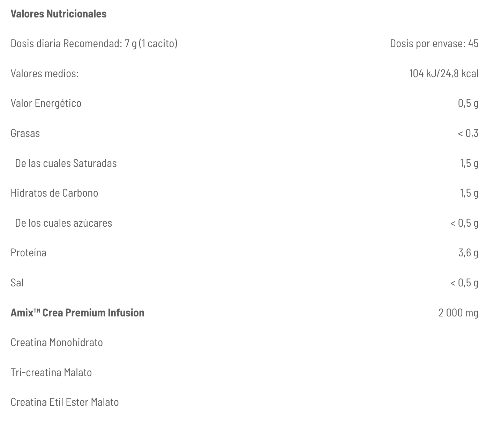Select the Creatina Etil Ester Malato ingredient
This screenshot has width=494, height=424.
coord(65,402)
